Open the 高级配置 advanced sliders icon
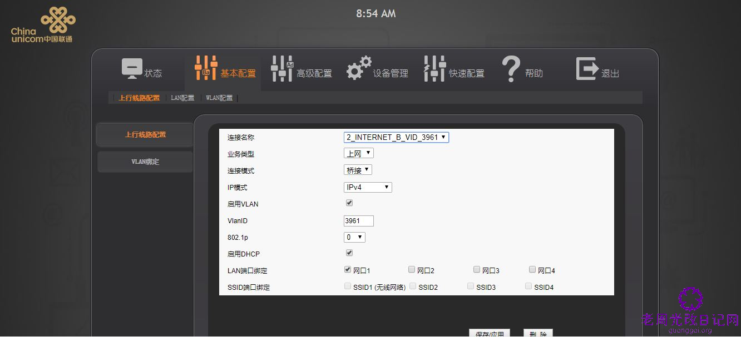The width and height of the screenshot is (741, 337). point(282,68)
